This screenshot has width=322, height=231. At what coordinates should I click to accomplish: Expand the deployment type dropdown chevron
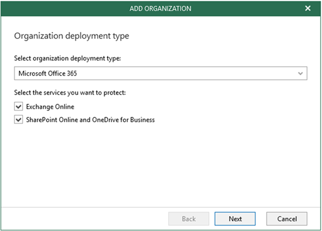[300, 74]
